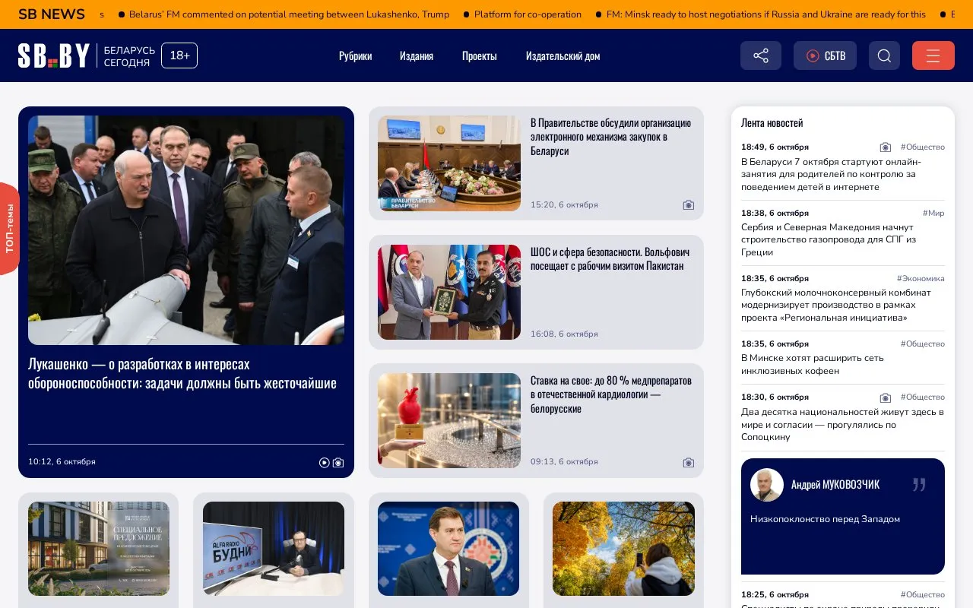The width and height of the screenshot is (973, 608).
Task: Click the ticker headline about Lukashenko, Trump meeting
Action: tap(289, 14)
